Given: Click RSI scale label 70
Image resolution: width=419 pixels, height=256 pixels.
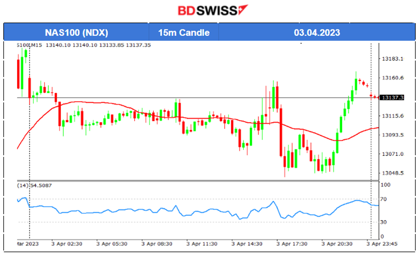Looking at the screenshot, I should (384, 199).
